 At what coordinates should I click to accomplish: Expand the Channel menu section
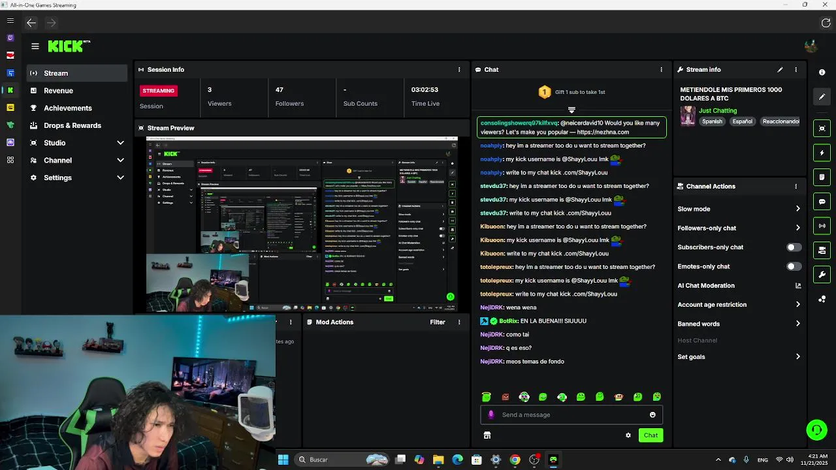point(77,160)
